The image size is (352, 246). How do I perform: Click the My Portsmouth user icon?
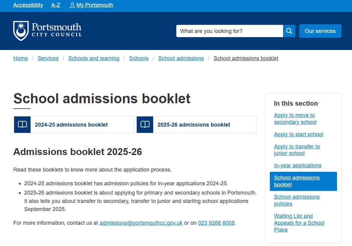72,5
